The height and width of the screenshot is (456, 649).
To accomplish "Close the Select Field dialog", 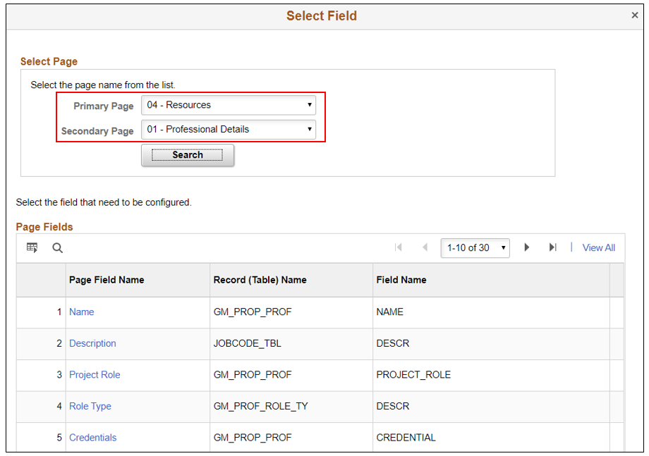I will pos(635,16).
